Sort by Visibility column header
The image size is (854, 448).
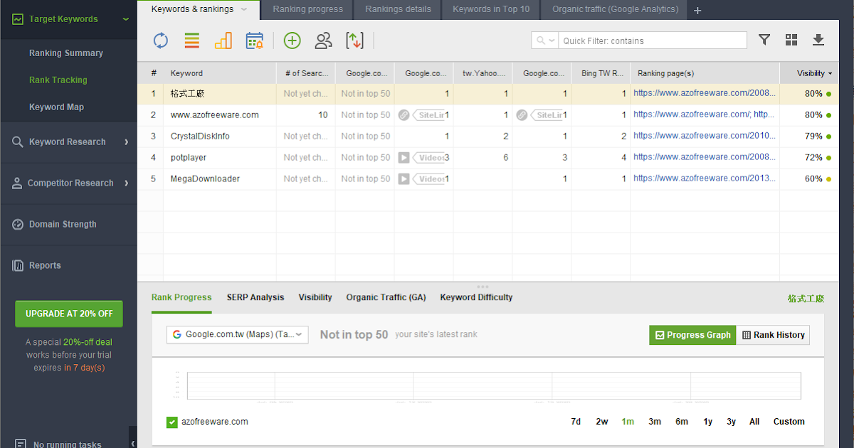pyautogui.click(x=815, y=73)
